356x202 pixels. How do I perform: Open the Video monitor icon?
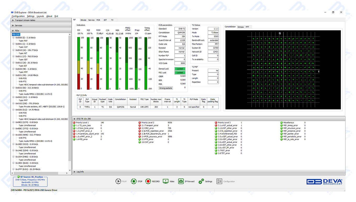(x=165, y=181)
